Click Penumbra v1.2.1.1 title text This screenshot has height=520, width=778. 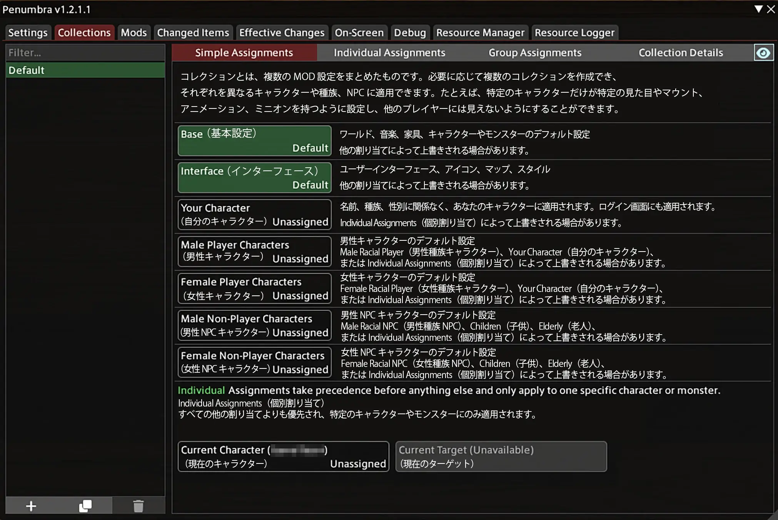(47, 10)
